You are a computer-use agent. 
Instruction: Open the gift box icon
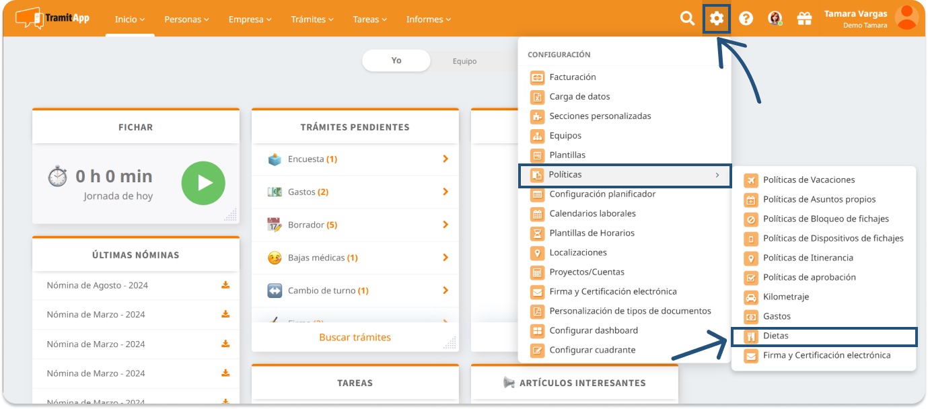tap(804, 19)
